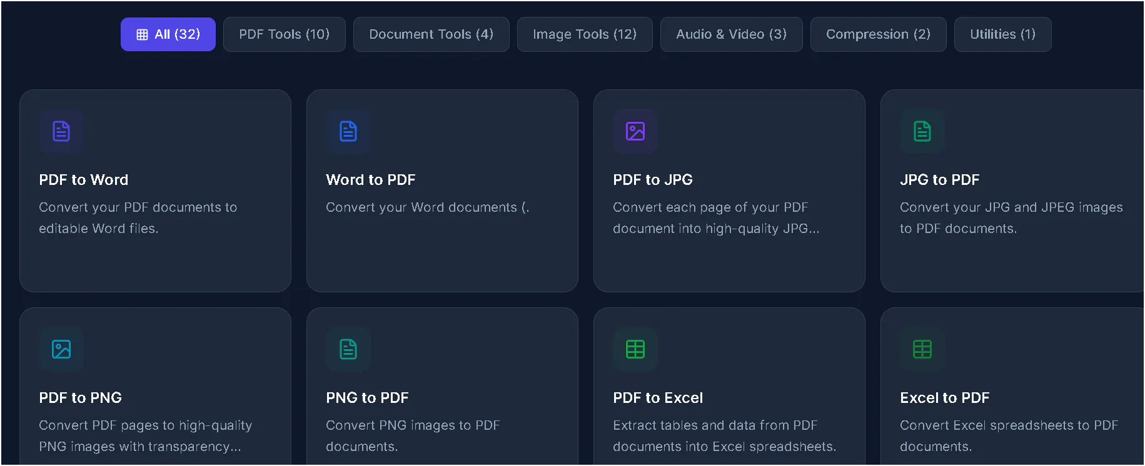Click "Convert PNG images to PDF documents." text
The width and height of the screenshot is (1145, 466).
[x=413, y=436]
